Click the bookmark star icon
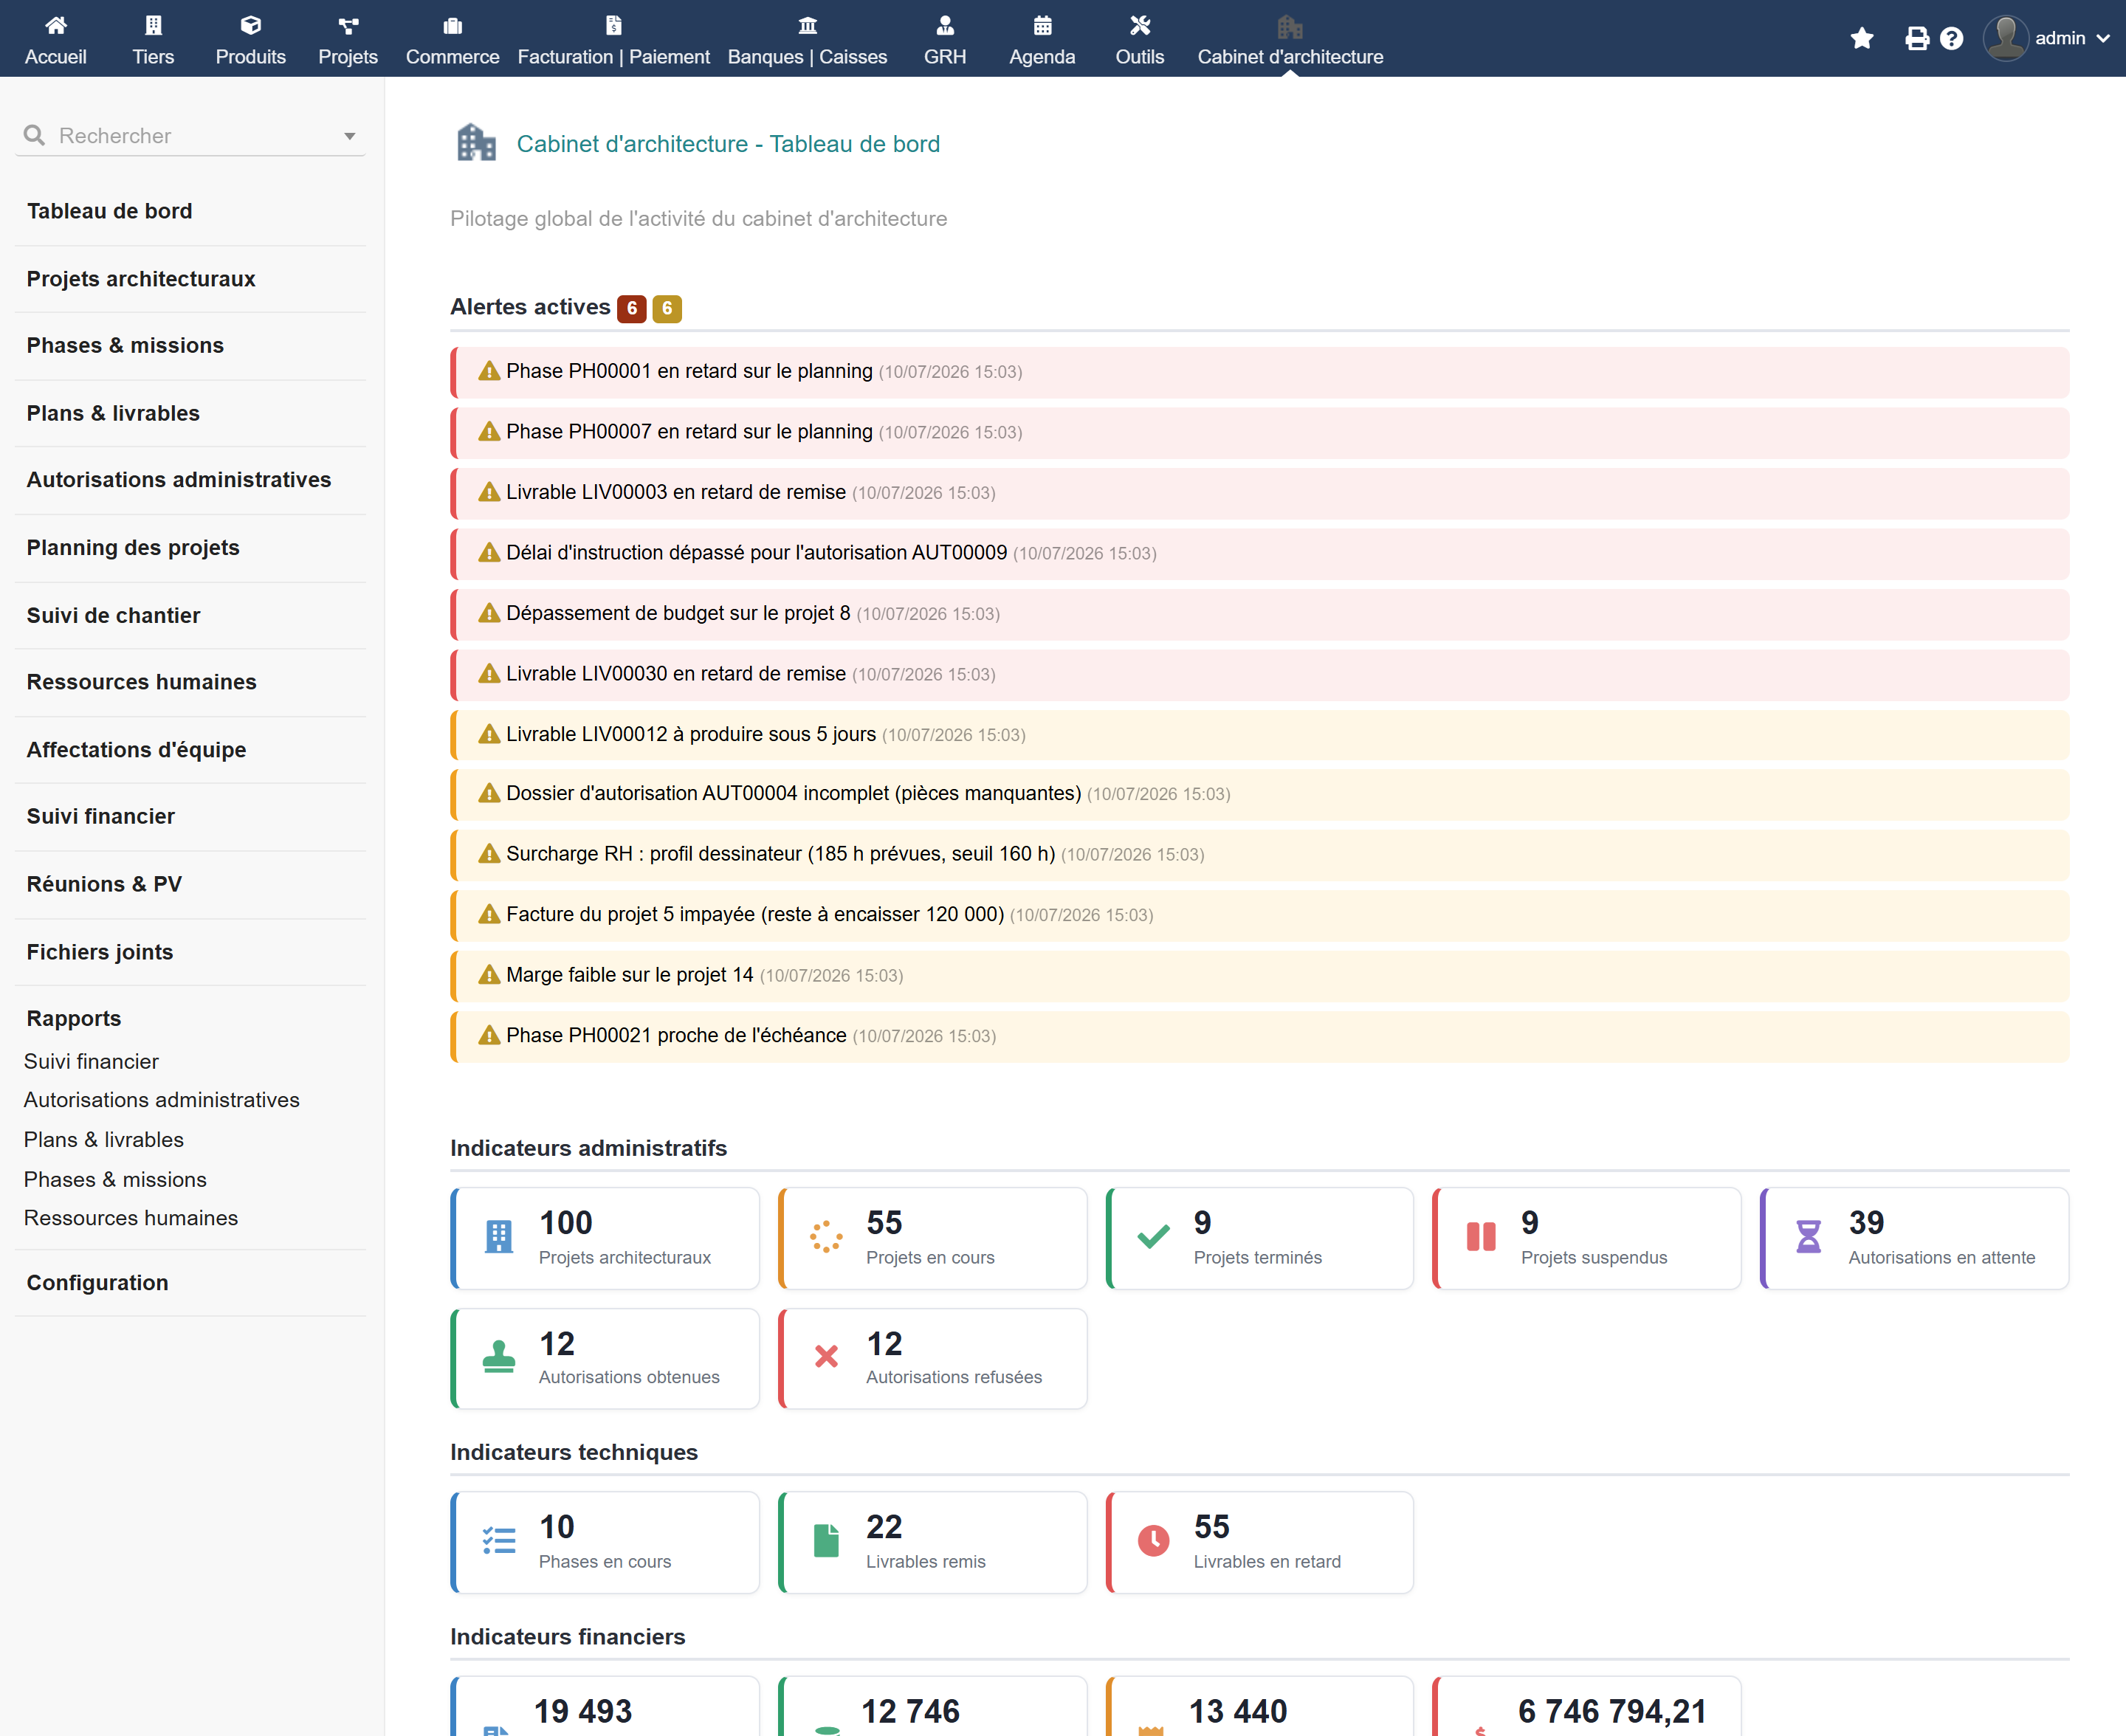 click(1861, 38)
